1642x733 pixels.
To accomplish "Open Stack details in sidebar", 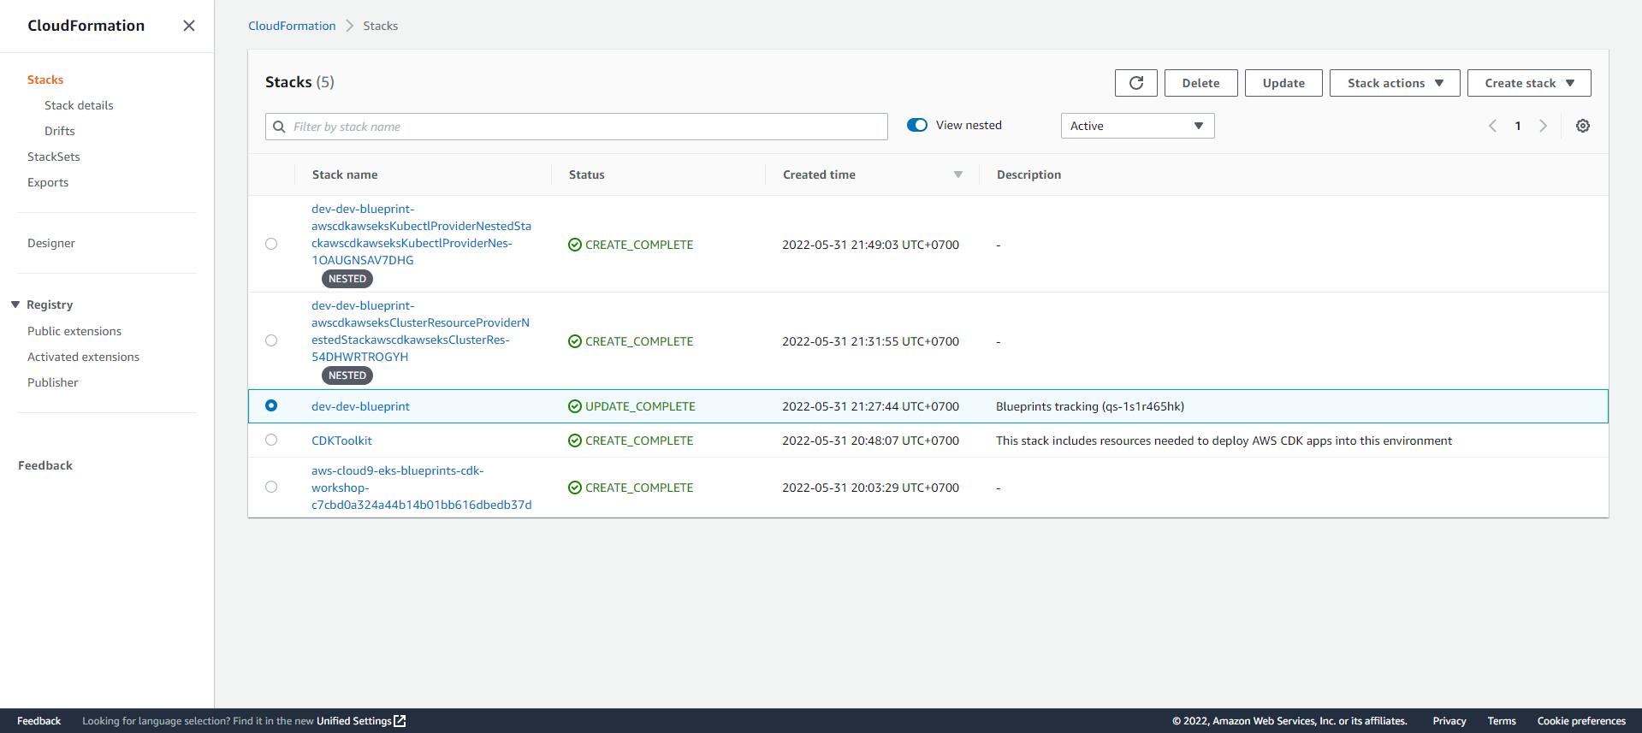I will click(79, 105).
